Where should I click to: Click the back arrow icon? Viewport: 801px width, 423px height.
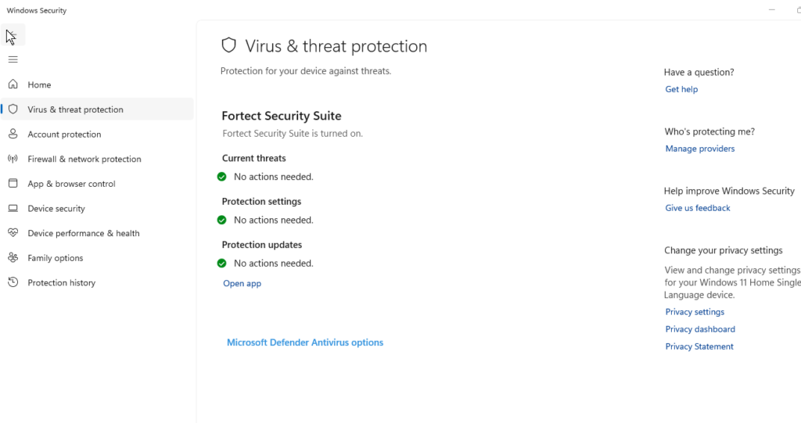point(13,35)
